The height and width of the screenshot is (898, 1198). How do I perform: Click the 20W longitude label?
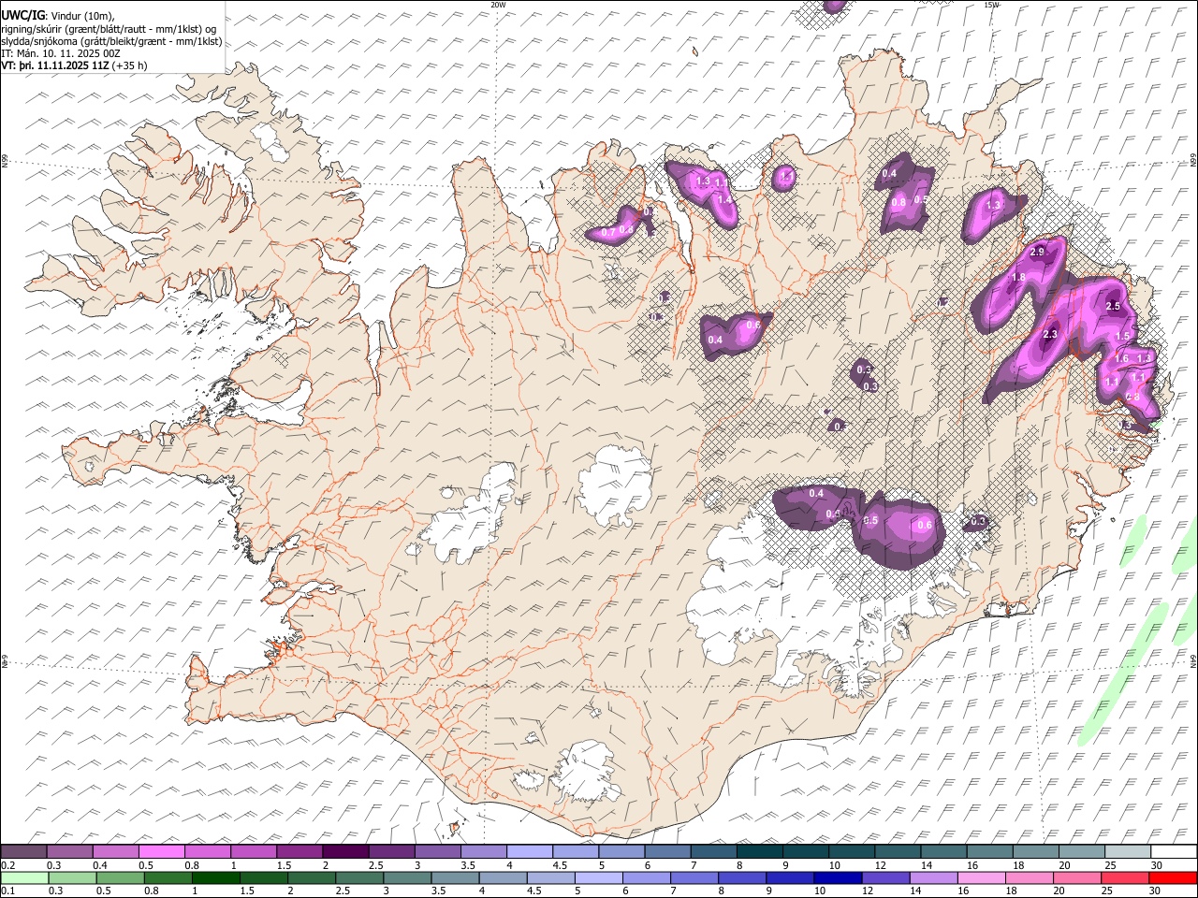click(498, 5)
